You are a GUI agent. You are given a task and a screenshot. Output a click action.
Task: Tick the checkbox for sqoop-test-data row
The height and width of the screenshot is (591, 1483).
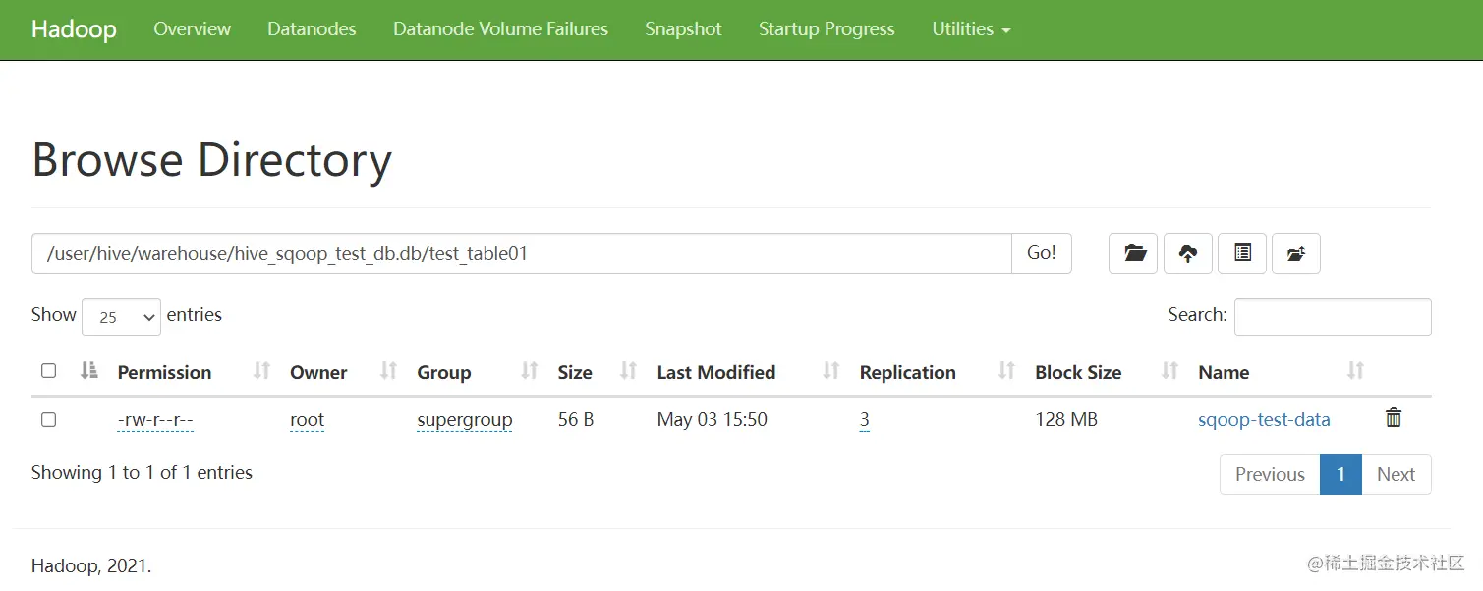pos(48,420)
